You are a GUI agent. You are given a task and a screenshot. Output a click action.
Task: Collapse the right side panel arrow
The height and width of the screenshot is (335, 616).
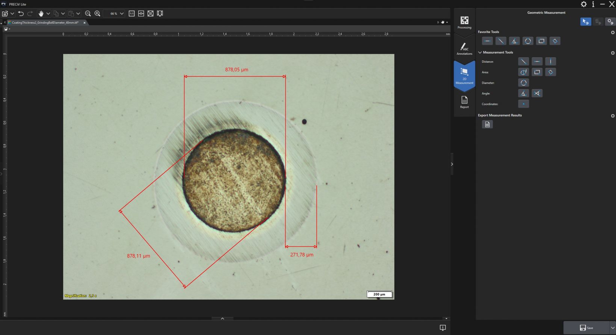[x=452, y=164]
